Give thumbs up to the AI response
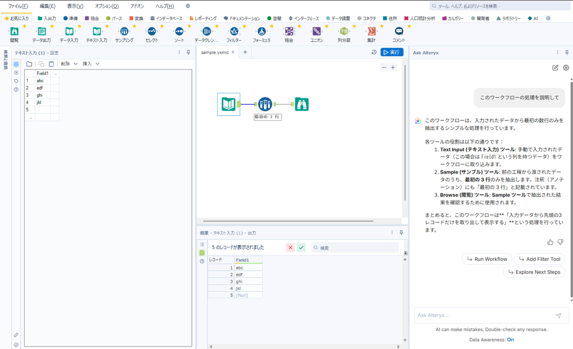573x349 pixels. pyautogui.click(x=550, y=242)
